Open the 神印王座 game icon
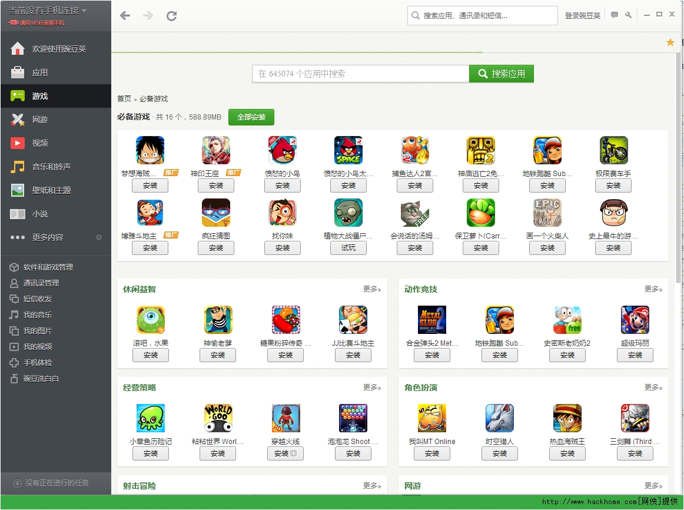 [216, 150]
